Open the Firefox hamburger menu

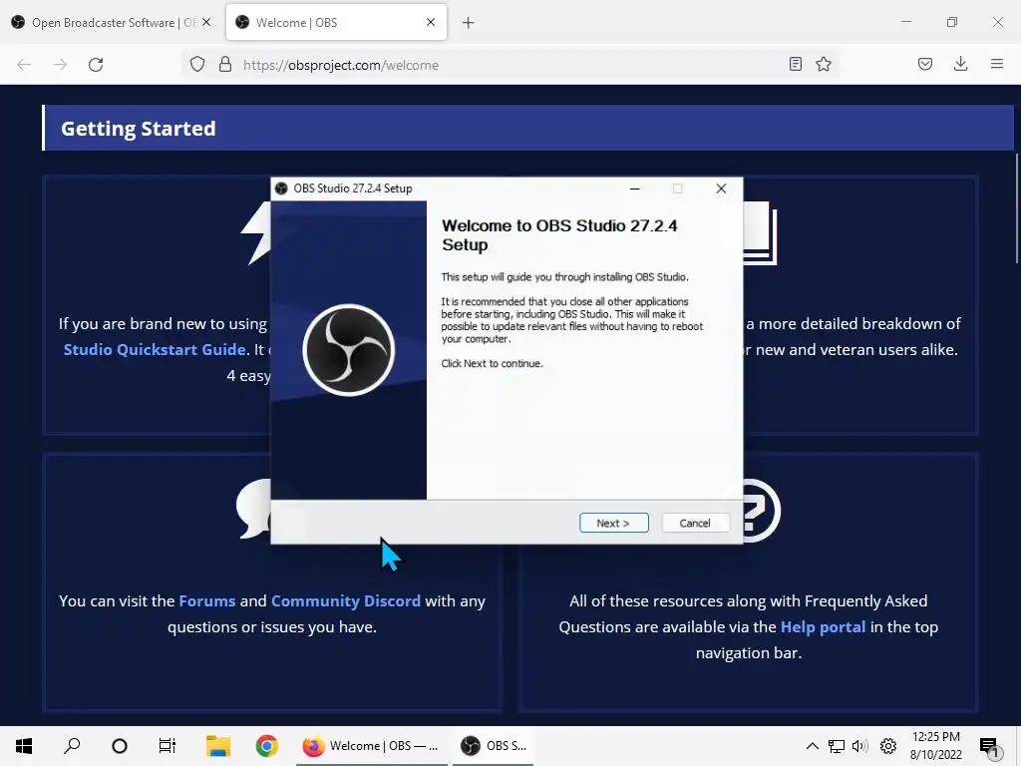(997, 64)
